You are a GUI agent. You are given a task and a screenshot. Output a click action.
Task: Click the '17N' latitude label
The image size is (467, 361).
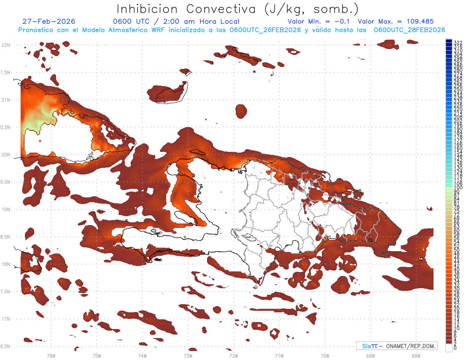tap(6, 319)
